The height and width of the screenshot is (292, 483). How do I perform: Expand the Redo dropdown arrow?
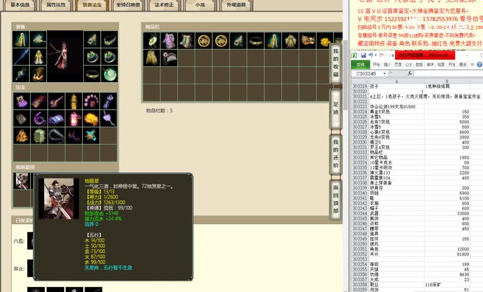coord(386,55)
